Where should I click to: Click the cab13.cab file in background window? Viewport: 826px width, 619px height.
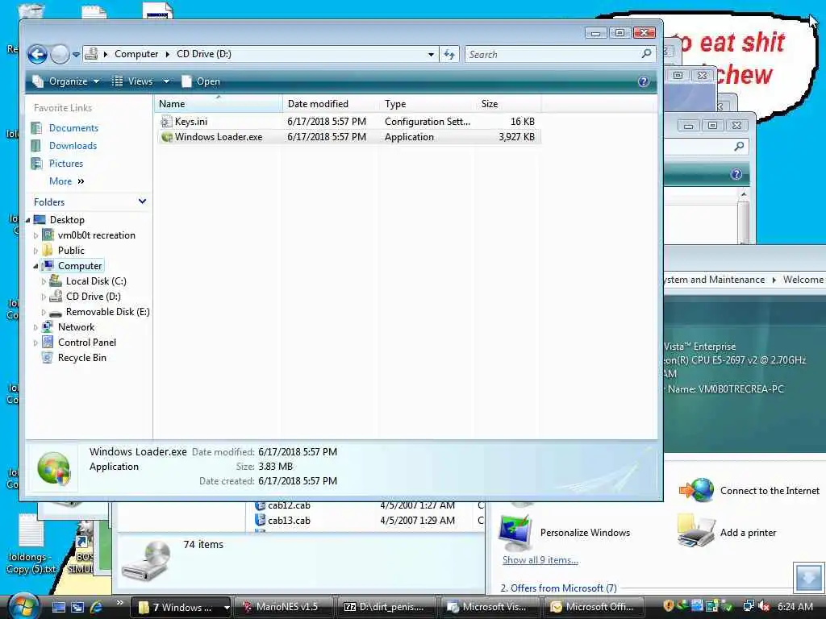coord(289,521)
